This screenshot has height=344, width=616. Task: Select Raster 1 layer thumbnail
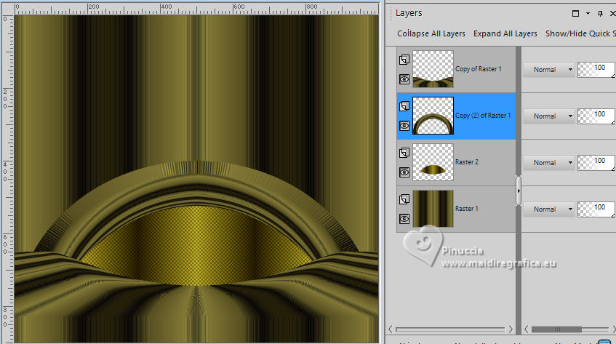click(x=433, y=209)
